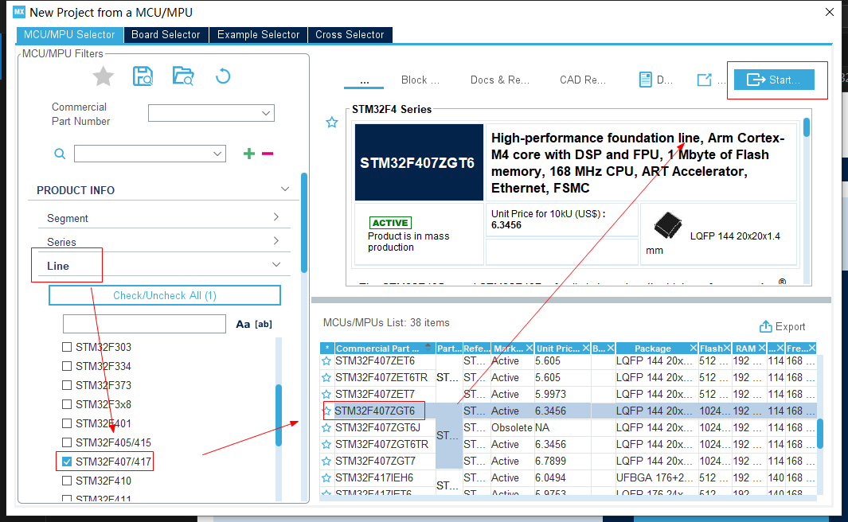Open the search criteria combo box
Screen dimensions: 848x522
coord(150,154)
